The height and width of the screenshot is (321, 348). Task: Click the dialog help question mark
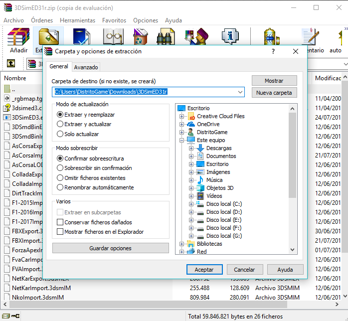pos(273,51)
